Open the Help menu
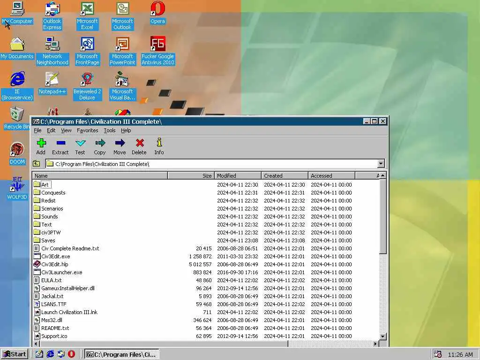 click(126, 130)
